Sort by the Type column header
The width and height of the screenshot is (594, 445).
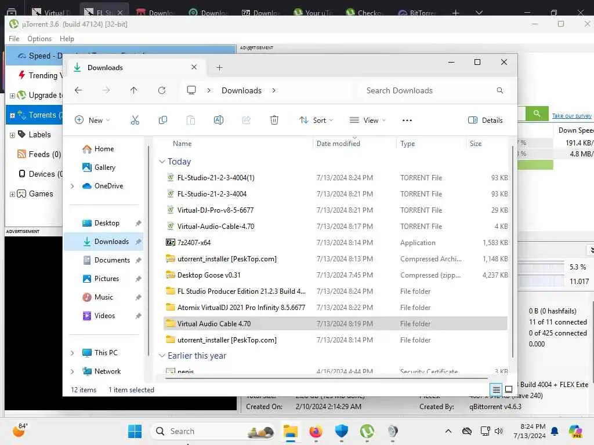point(407,144)
